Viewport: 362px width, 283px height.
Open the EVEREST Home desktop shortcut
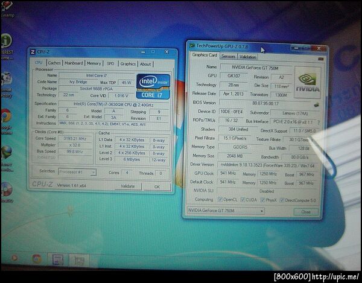(7, 46)
